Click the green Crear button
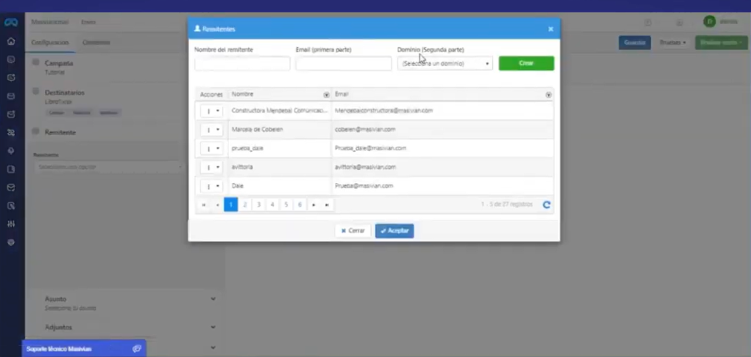The image size is (751, 357). [526, 63]
